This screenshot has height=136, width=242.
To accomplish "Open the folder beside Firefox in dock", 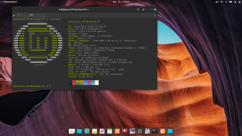I will coord(170,131).
